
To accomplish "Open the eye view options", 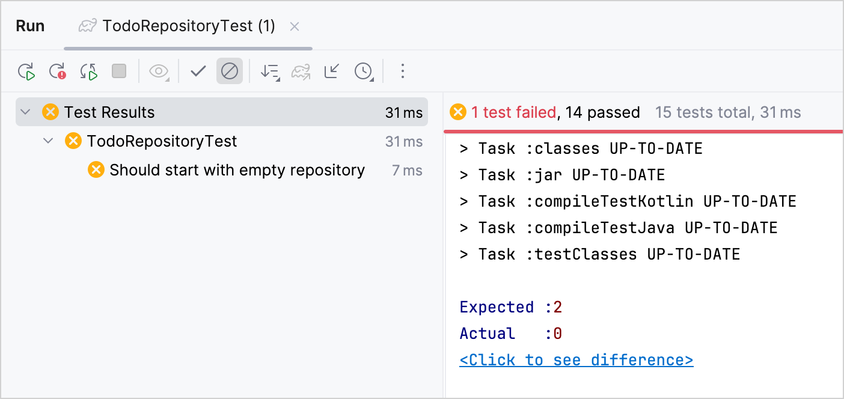I will coord(159,72).
